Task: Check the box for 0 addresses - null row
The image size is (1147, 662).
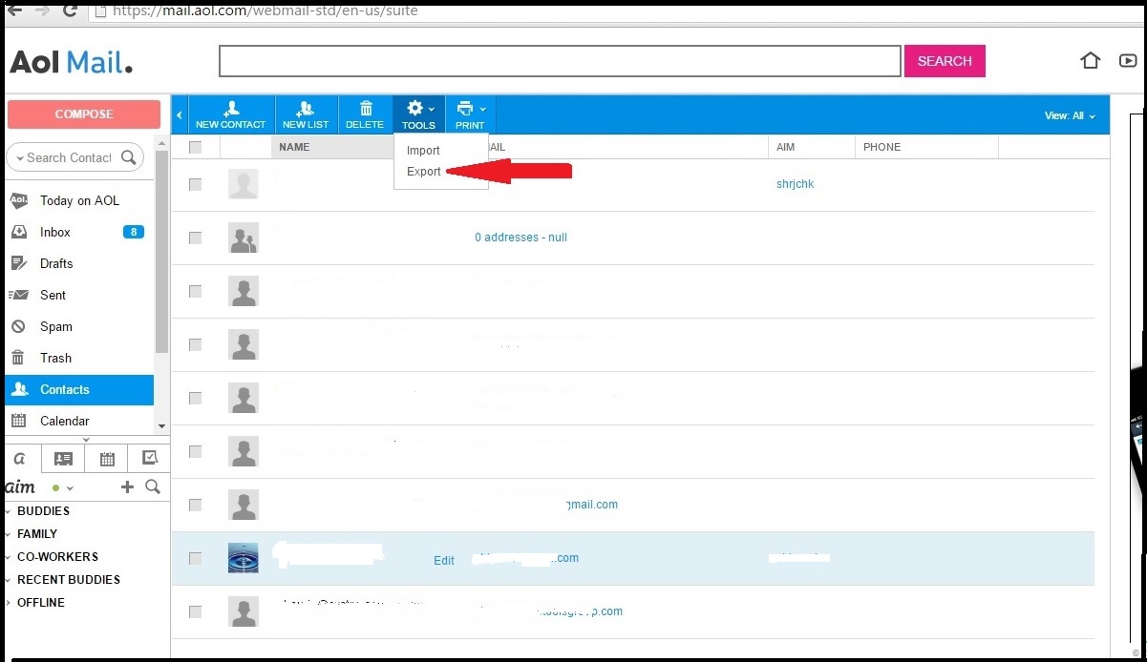Action: [196, 238]
